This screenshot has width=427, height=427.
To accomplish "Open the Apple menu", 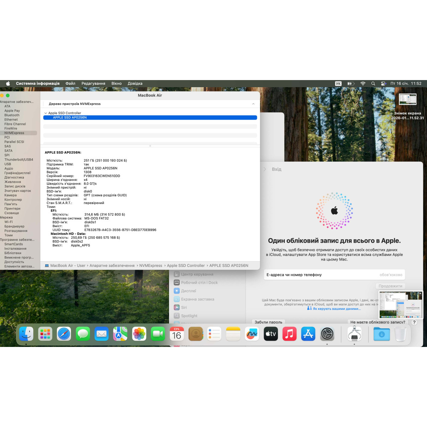I will [x=8, y=84].
